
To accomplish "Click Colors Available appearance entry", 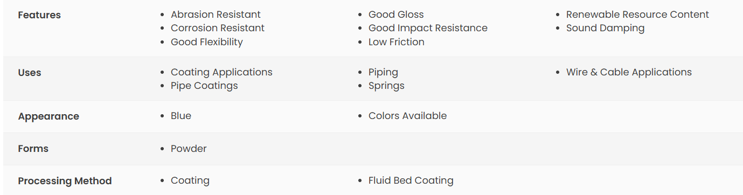I will [407, 116].
